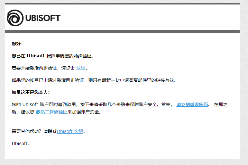Click text 您的 Ubisoft 账户可能遭到盗用
This screenshot has height=165, width=248.
click(x=44, y=104)
